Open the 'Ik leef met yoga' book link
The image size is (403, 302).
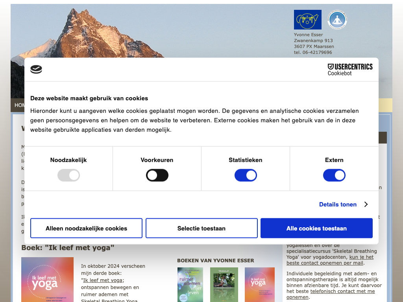(103, 280)
